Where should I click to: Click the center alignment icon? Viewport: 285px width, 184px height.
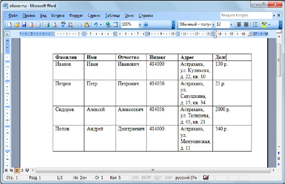pos(239,24)
